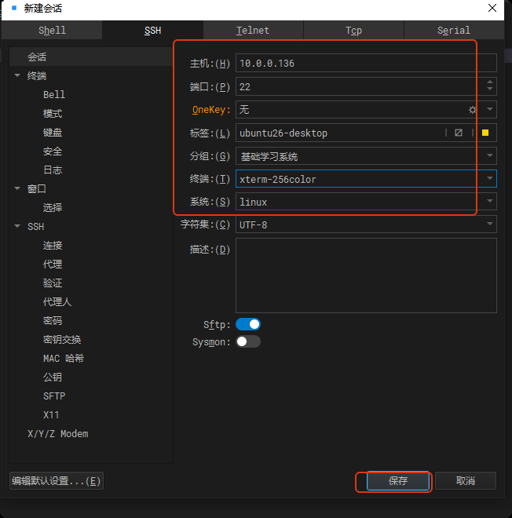Select SFTP in the settings tree
Viewport: 512px width, 518px height.
(x=54, y=396)
